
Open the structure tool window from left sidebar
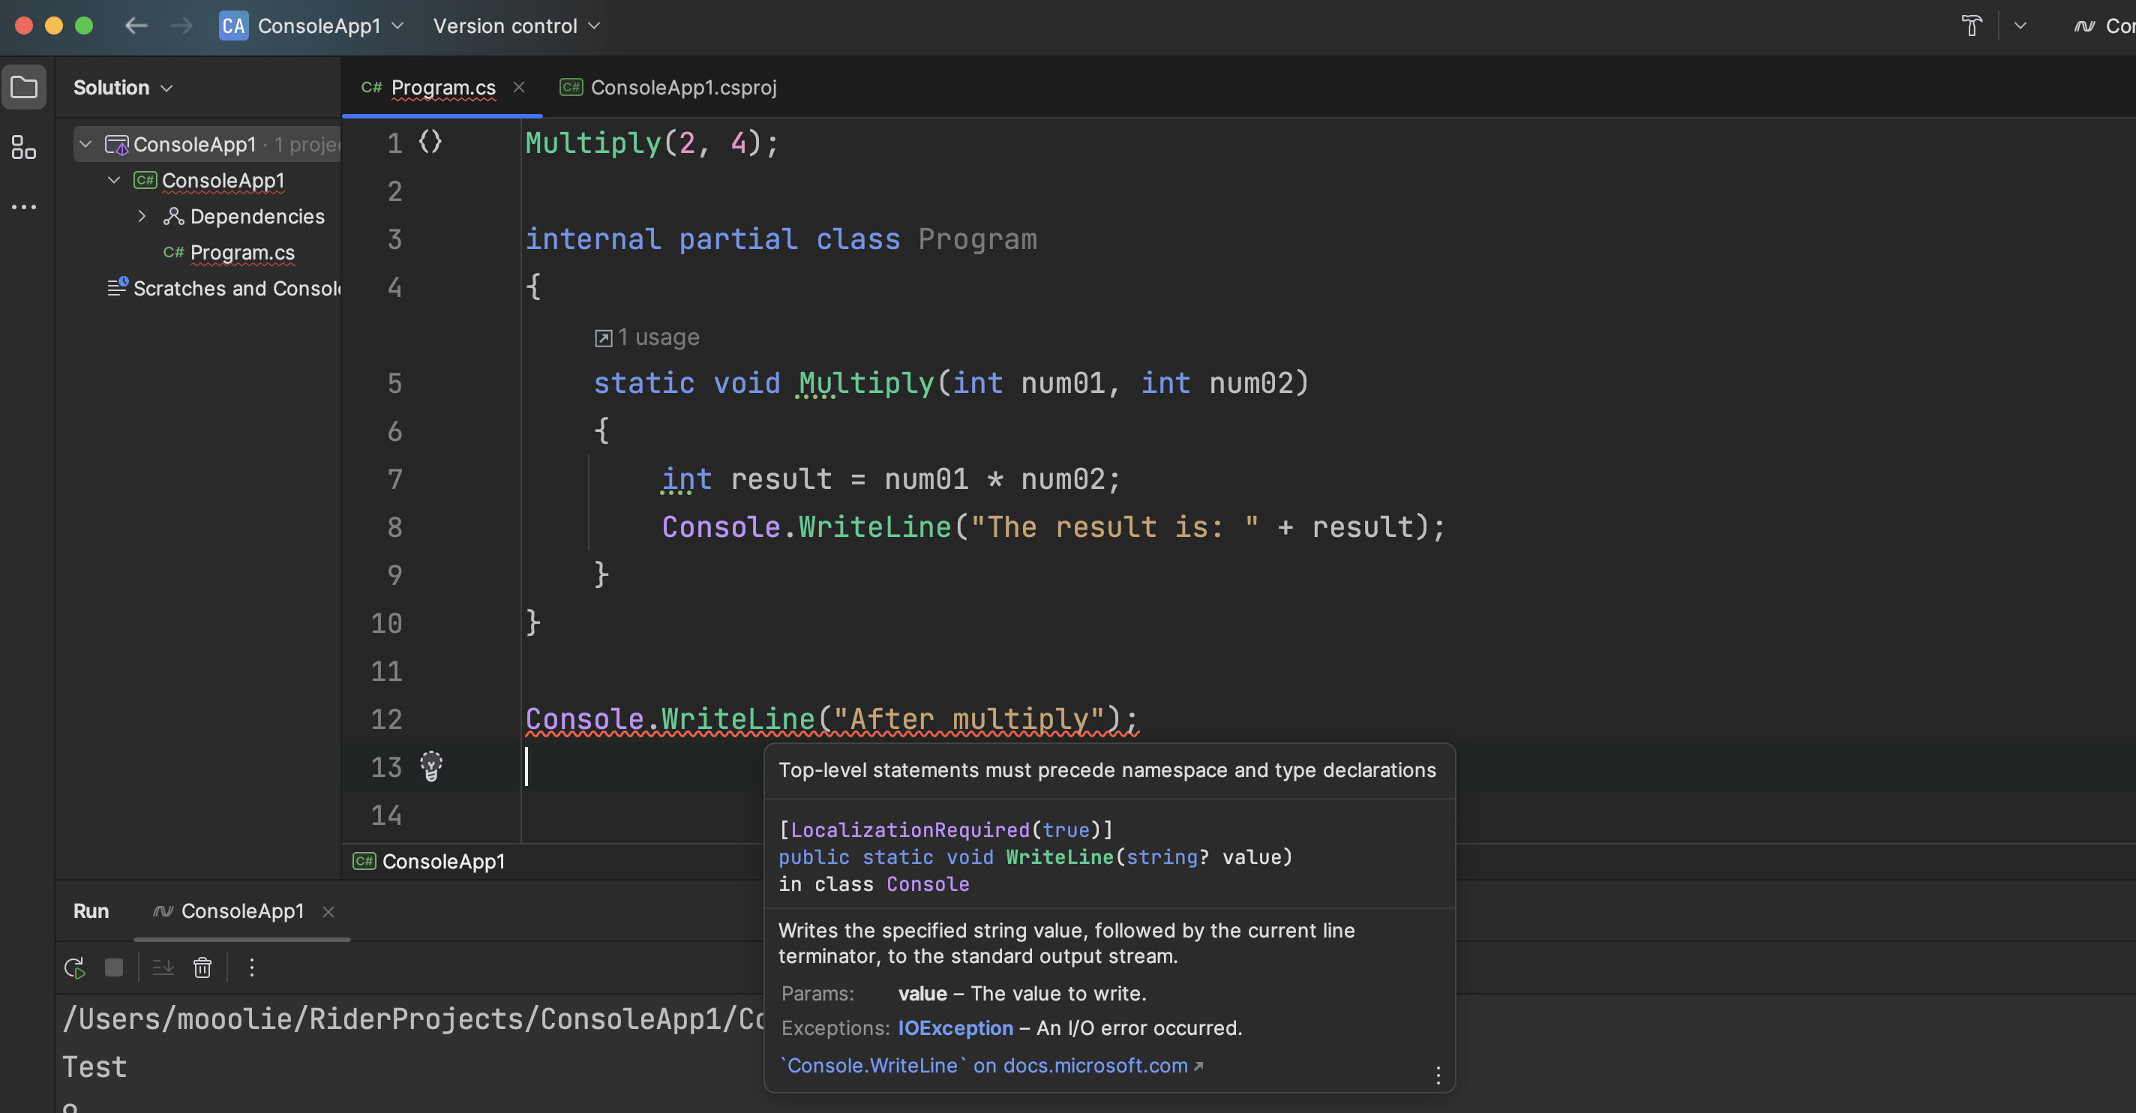(x=22, y=147)
